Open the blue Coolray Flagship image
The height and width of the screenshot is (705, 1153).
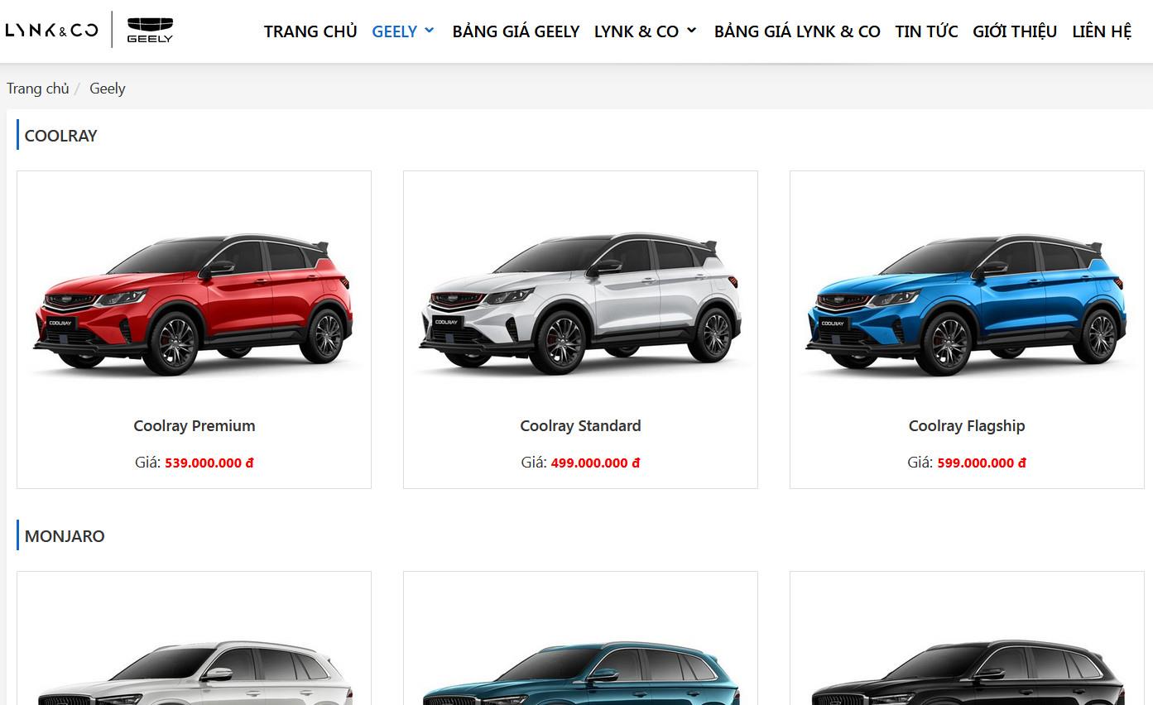(967, 304)
